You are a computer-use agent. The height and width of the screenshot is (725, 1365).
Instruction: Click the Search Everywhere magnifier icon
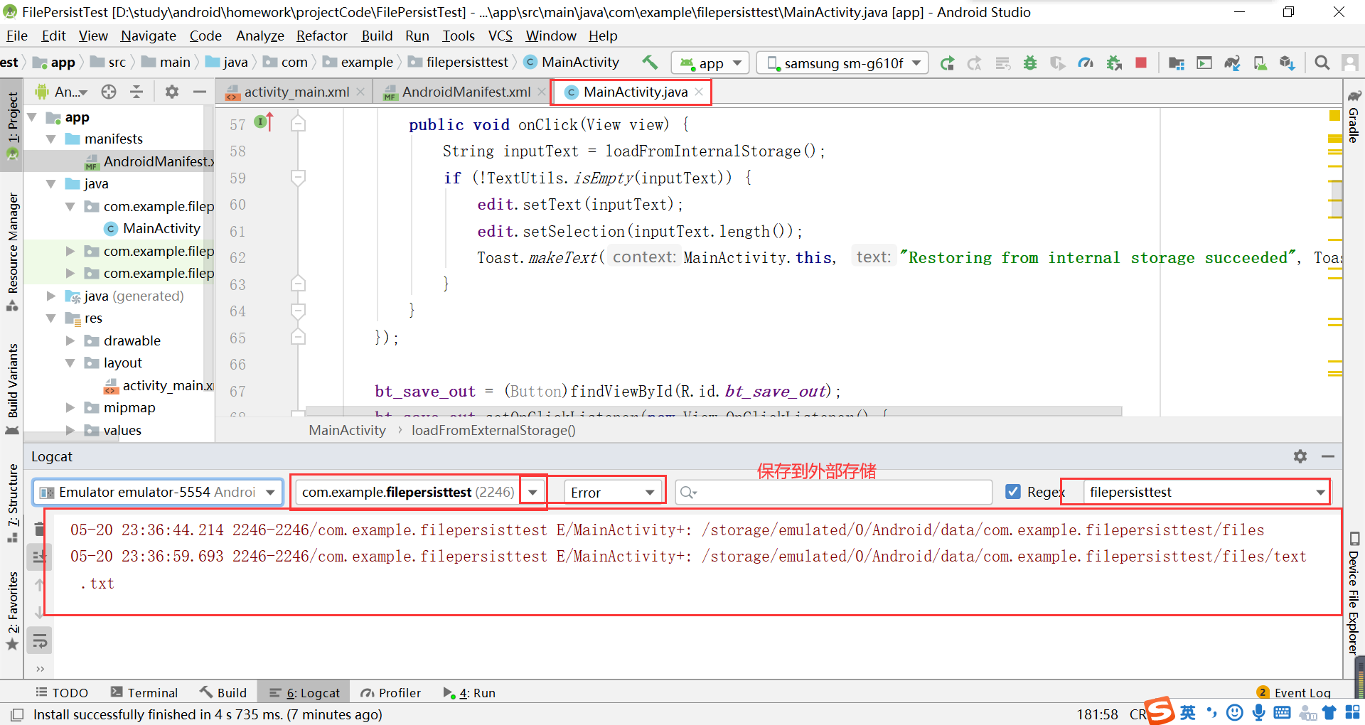coord(1322,63)
